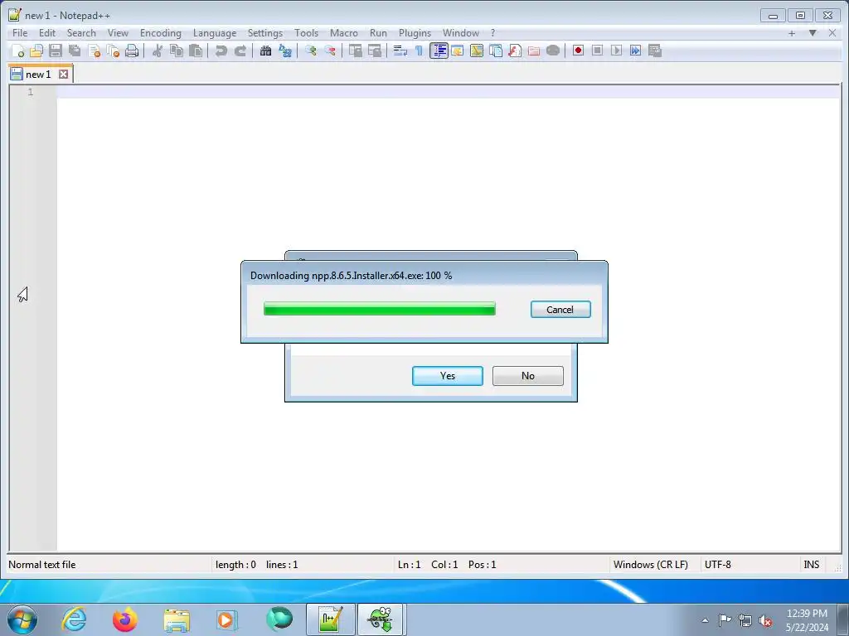This screenshot has width=849, height=636.
Task: Toggle the Show Indent Guide icon
Action: coord(439,51)
